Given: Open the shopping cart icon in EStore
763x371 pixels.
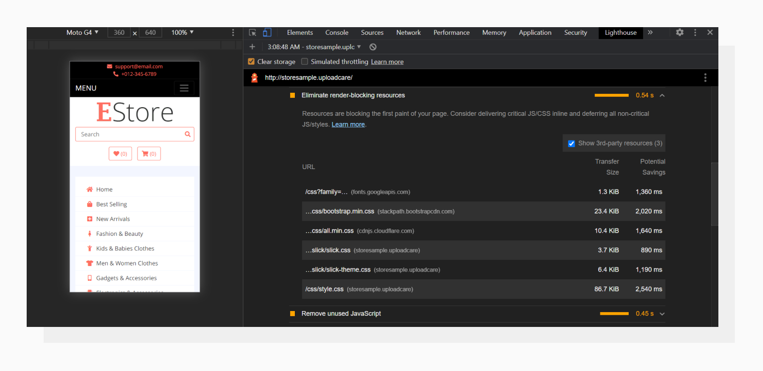Looking at the screenshot, I should (x=149, y=153).
